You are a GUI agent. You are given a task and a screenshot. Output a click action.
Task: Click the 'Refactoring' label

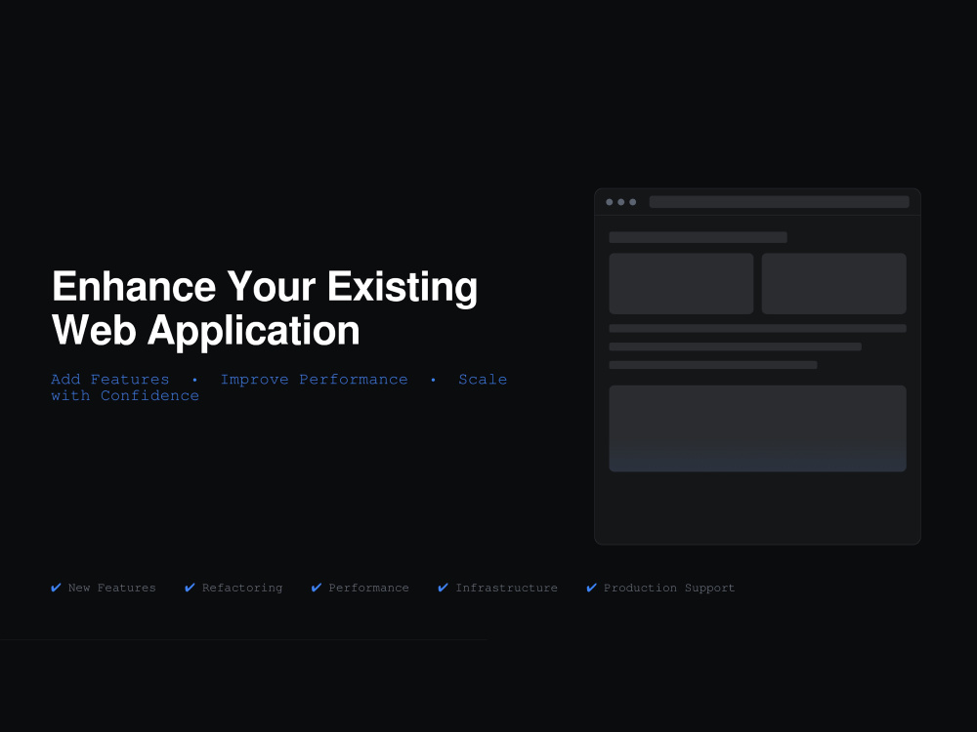point(242,588)
